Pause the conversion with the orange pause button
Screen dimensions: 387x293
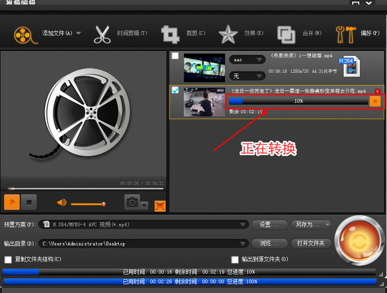point(375,101)
